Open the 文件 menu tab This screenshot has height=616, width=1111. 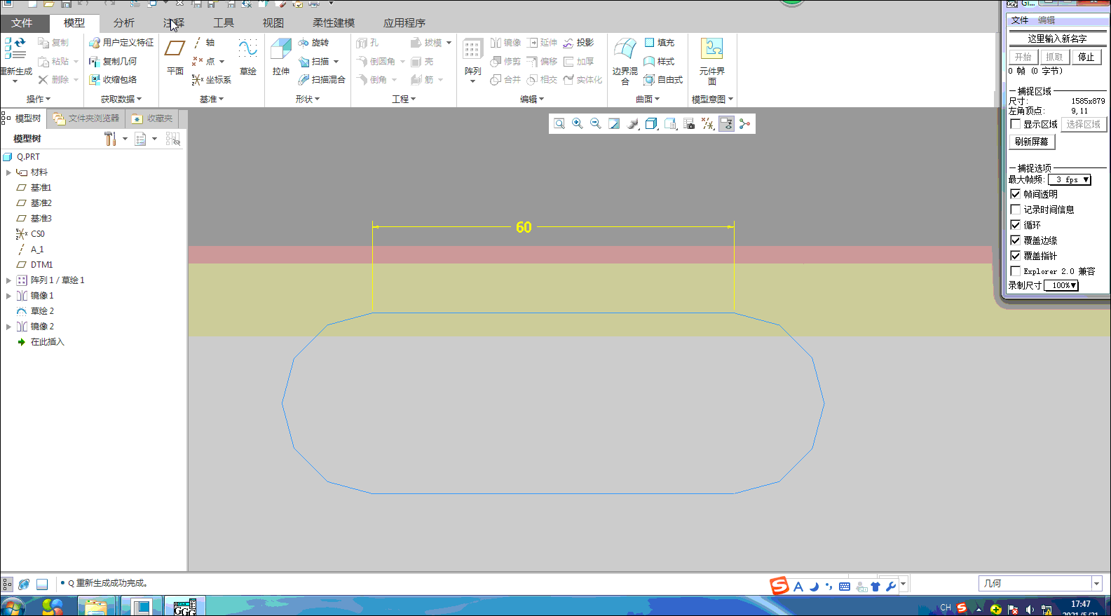(x=22, y=23)
